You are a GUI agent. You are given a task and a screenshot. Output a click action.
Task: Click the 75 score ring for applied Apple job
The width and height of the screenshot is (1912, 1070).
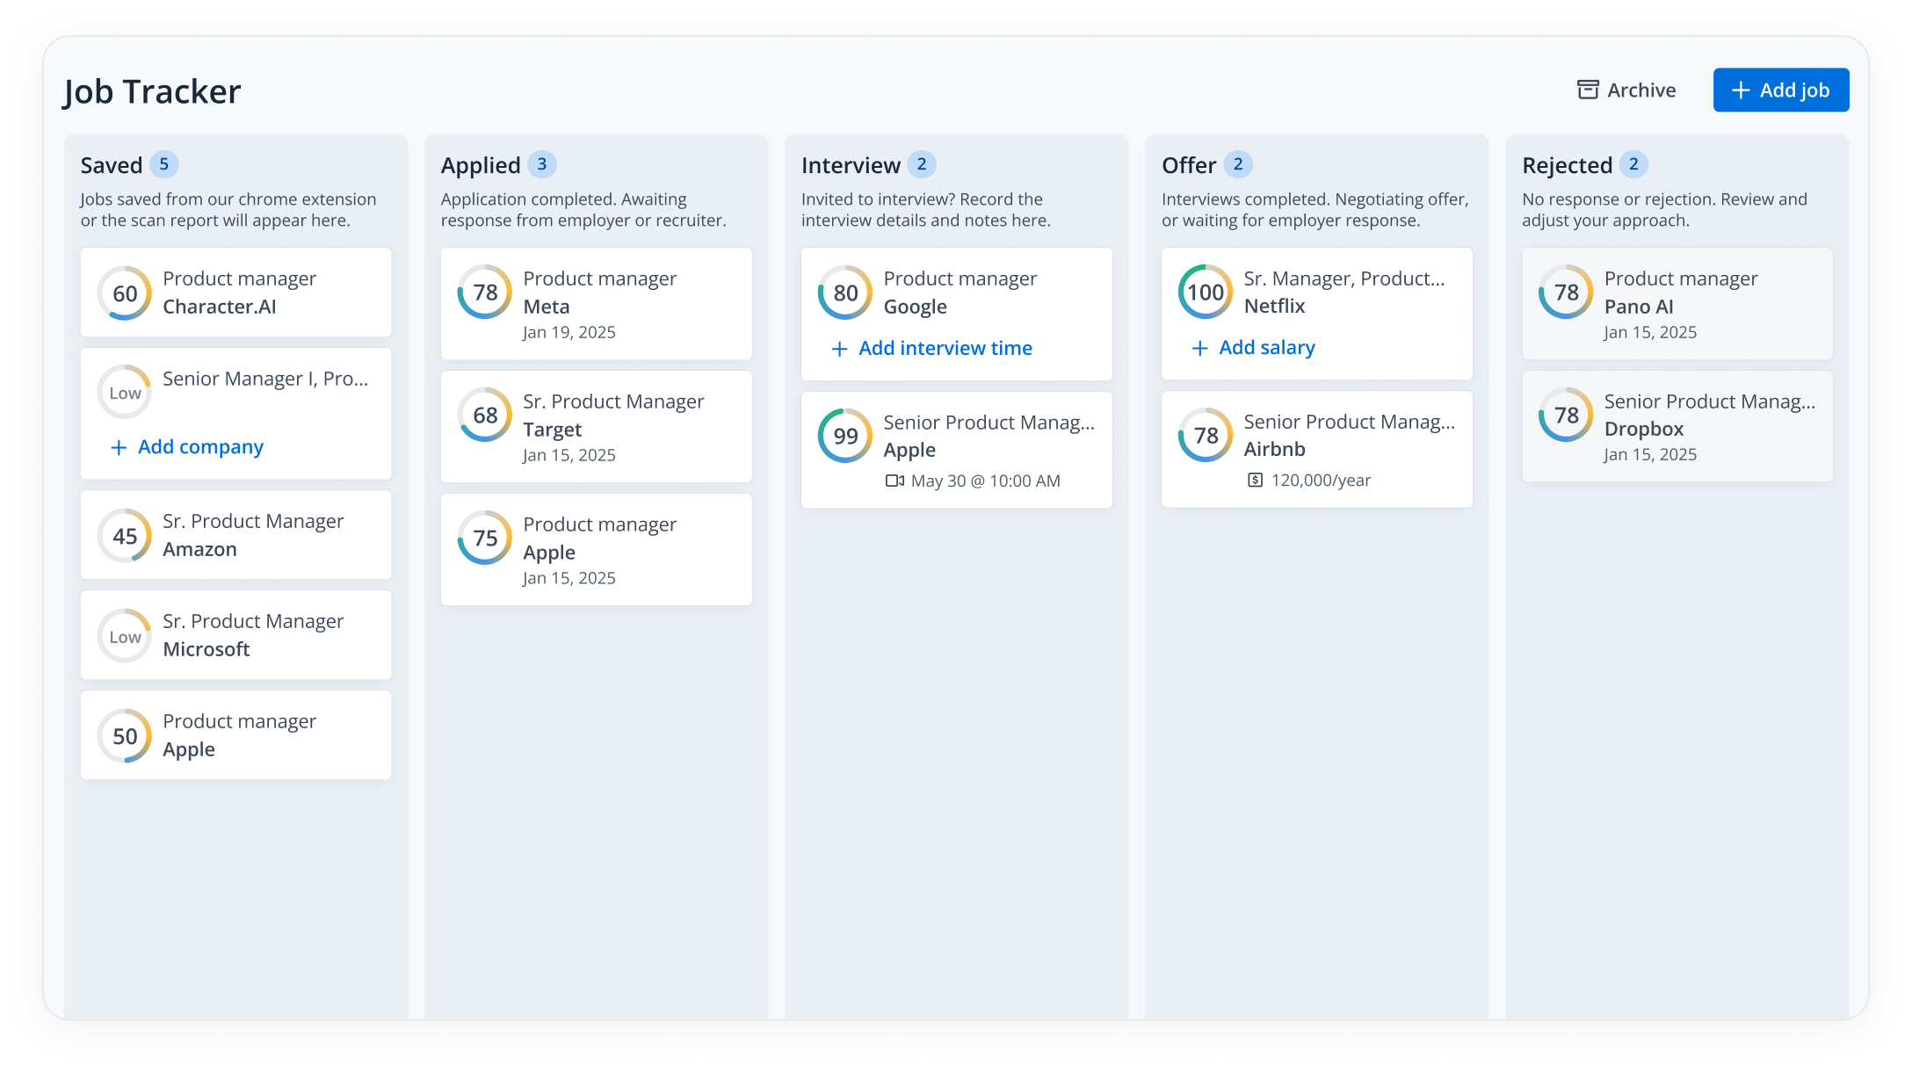[x=485, y=539]
